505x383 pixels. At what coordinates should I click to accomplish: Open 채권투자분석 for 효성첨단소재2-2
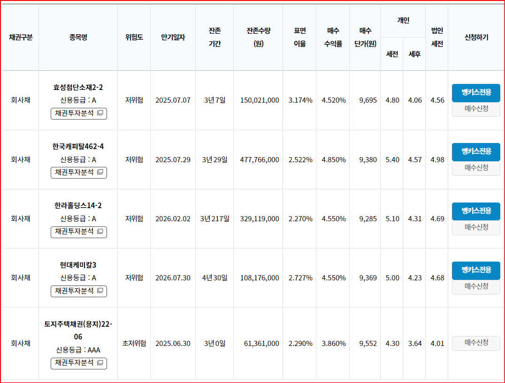(78, 113)
